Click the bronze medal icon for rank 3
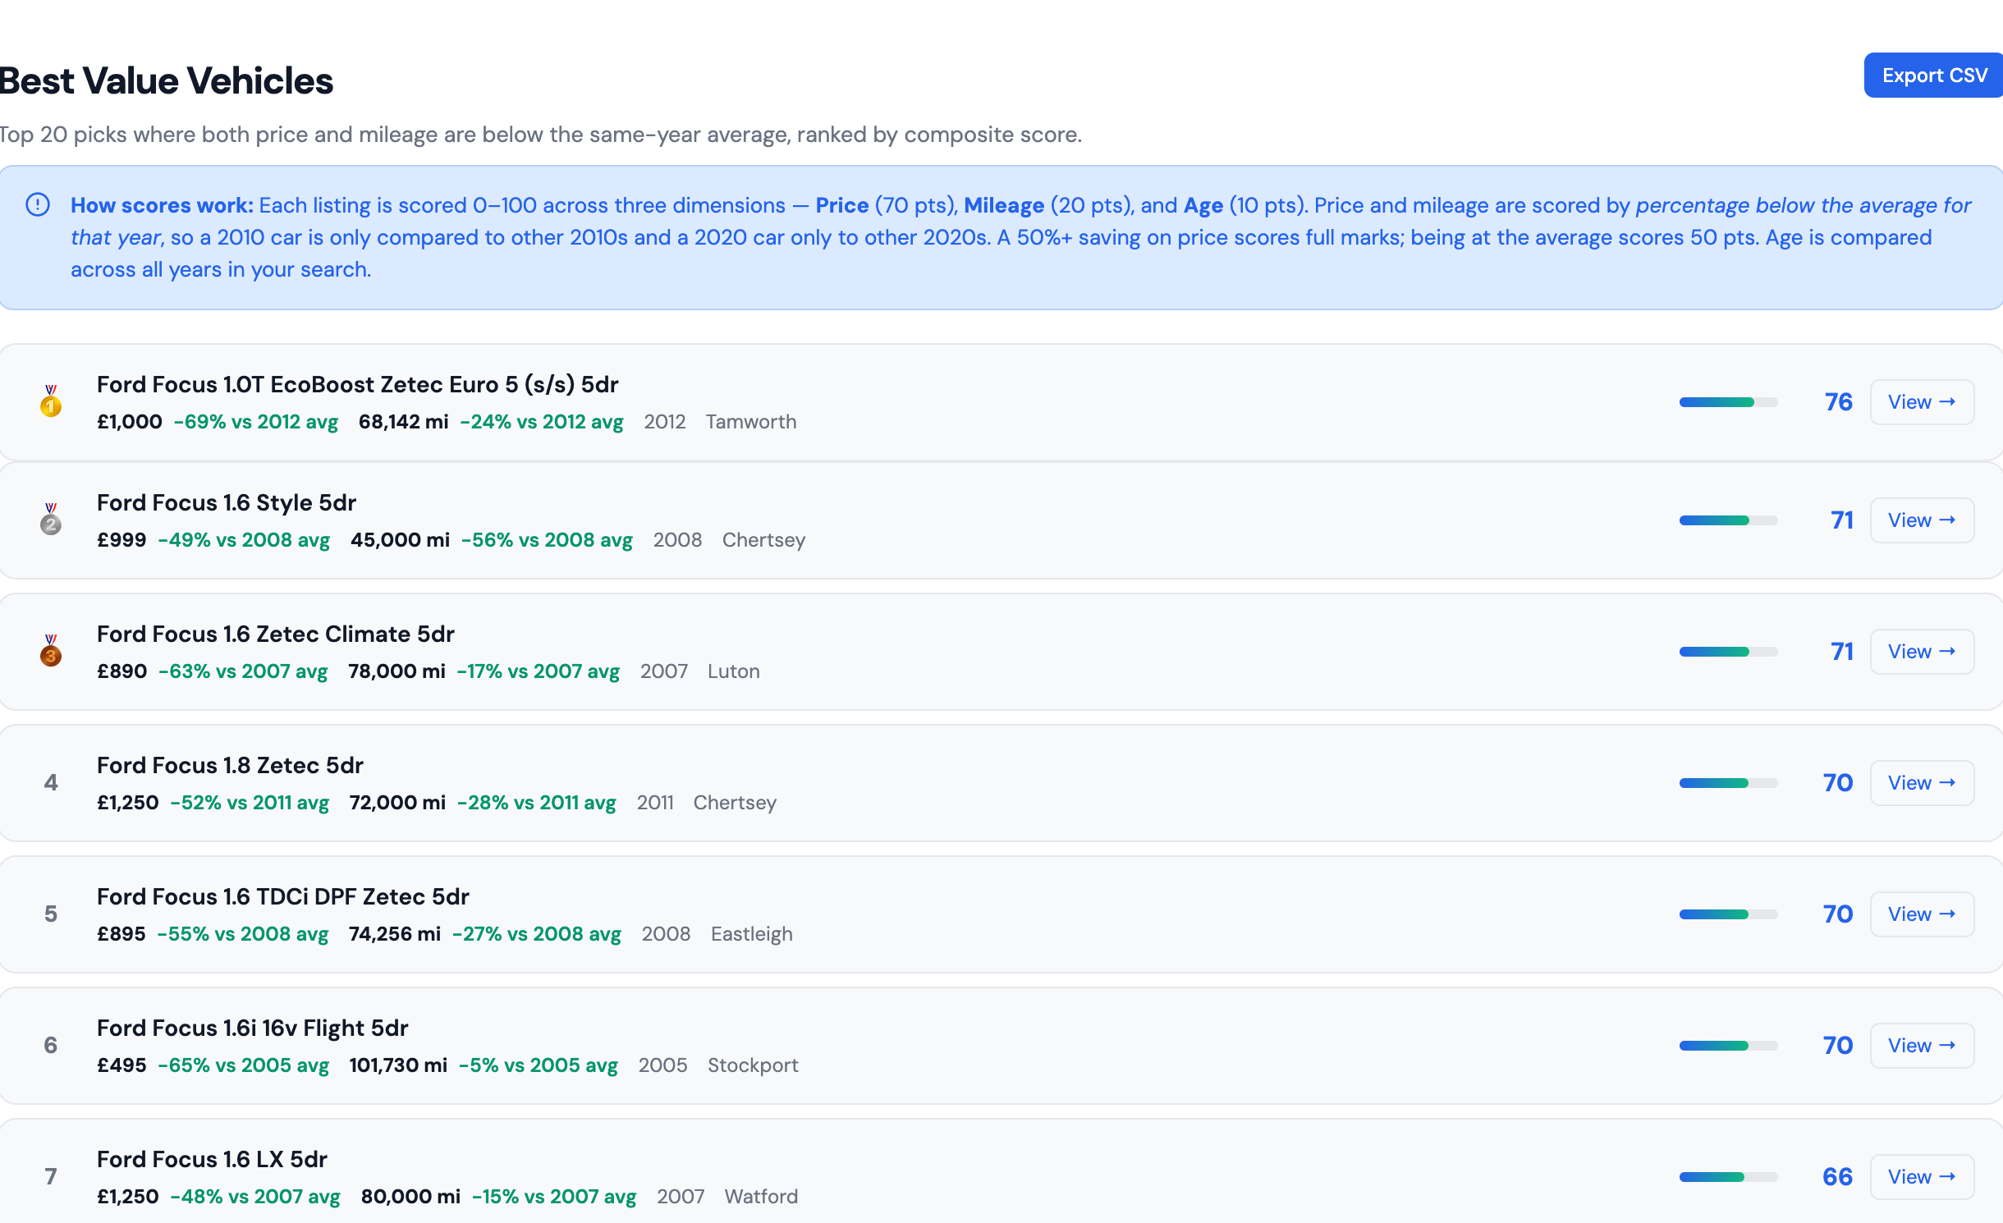 51,651
